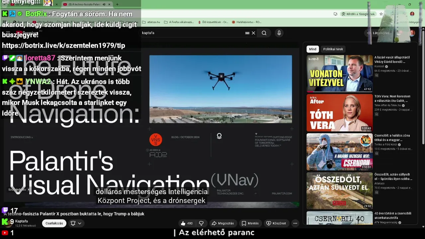The image size is (425, 239).
Task: Open the Csernobil 40 video thumbnail
Action: (x=339, y=218)
